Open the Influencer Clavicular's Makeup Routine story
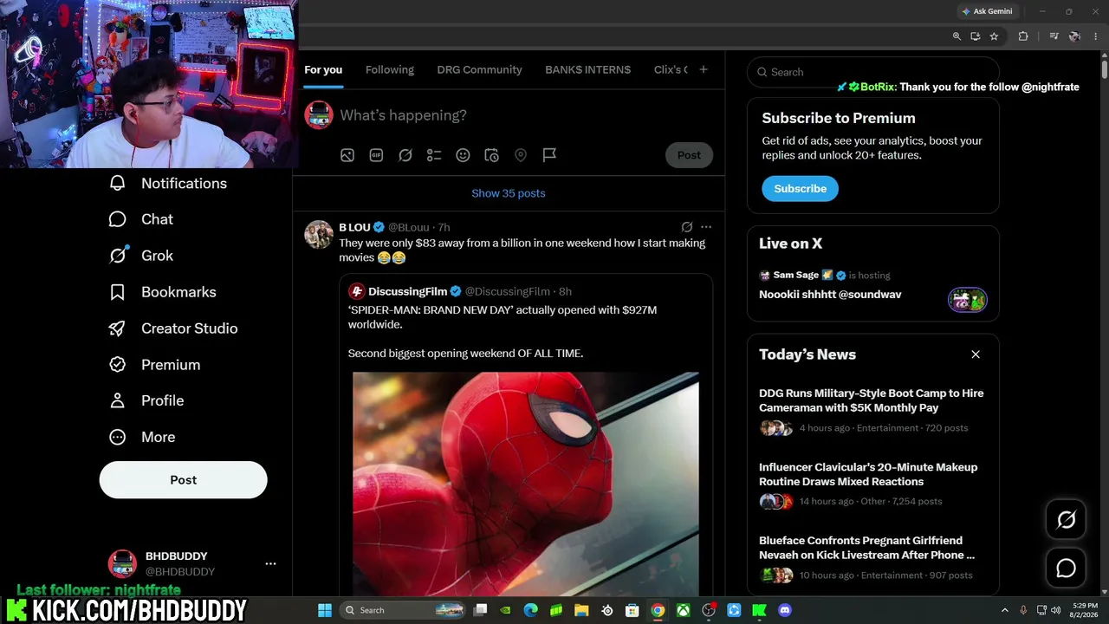Viewport: 1109px width, 624px height. click(868, 474)
